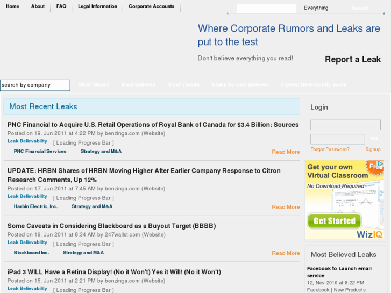Click the WizIQ logo in ad
This screenshot has width=391, height=293.
(369, 234)
